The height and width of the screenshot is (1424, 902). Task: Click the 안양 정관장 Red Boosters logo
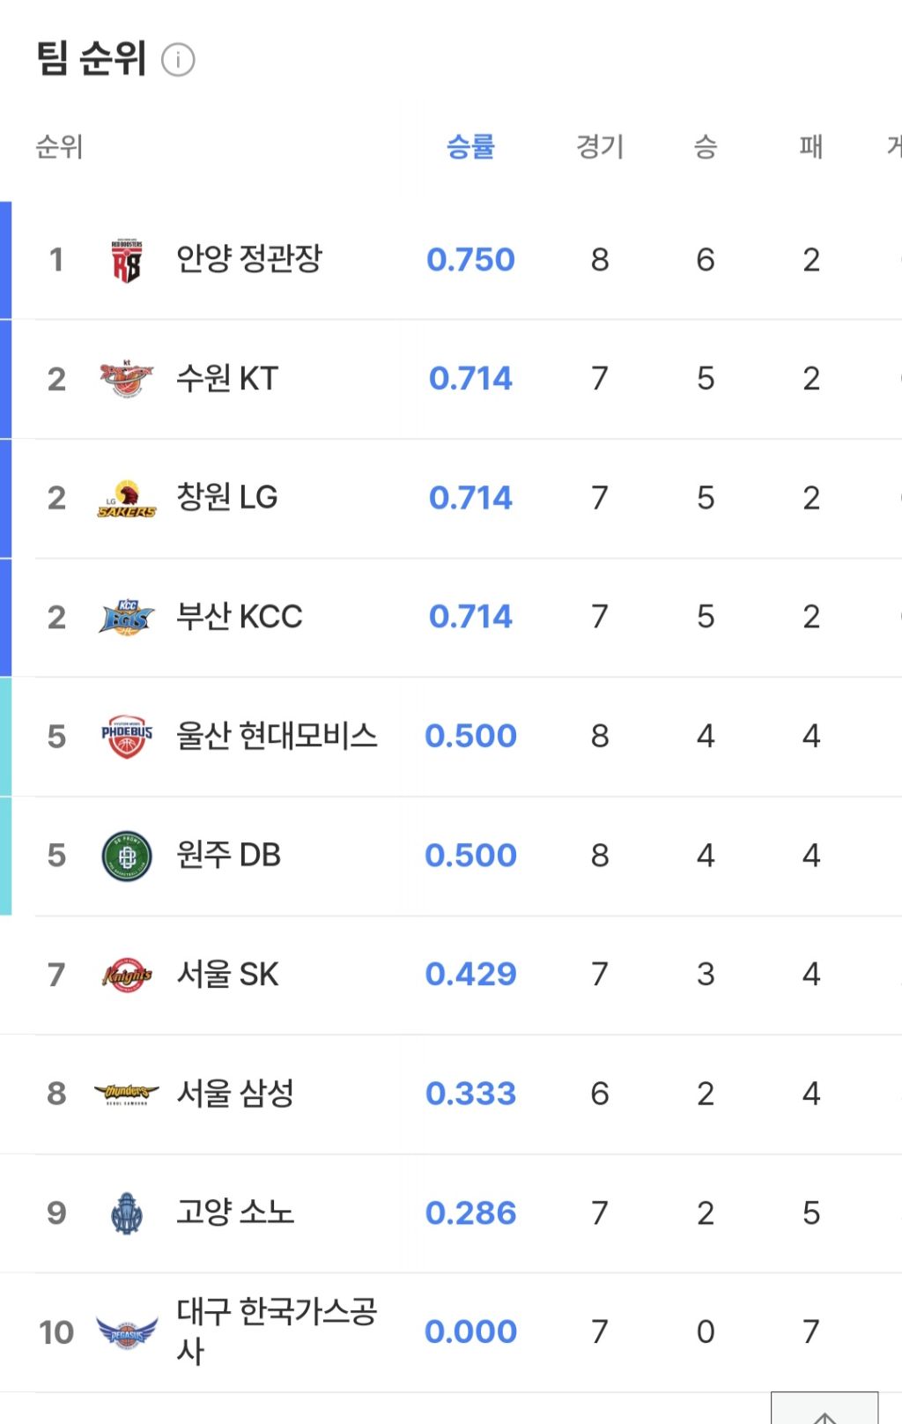coord(127,261)
